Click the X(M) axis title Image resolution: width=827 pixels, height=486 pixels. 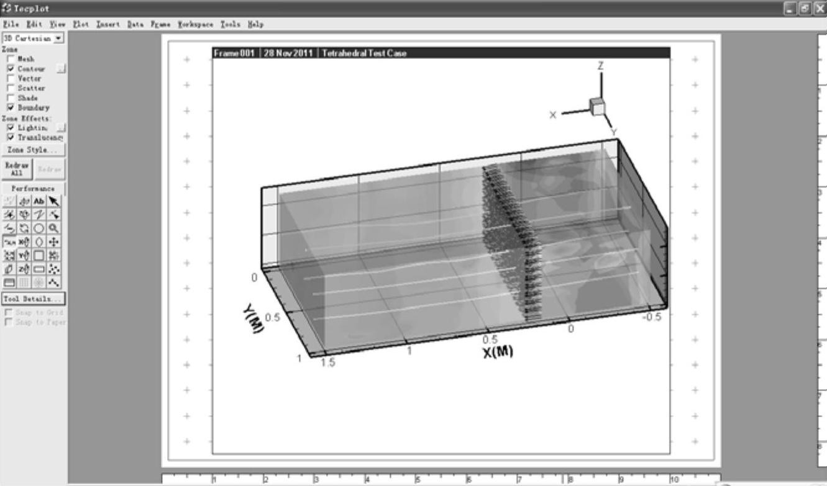(498, 352)
